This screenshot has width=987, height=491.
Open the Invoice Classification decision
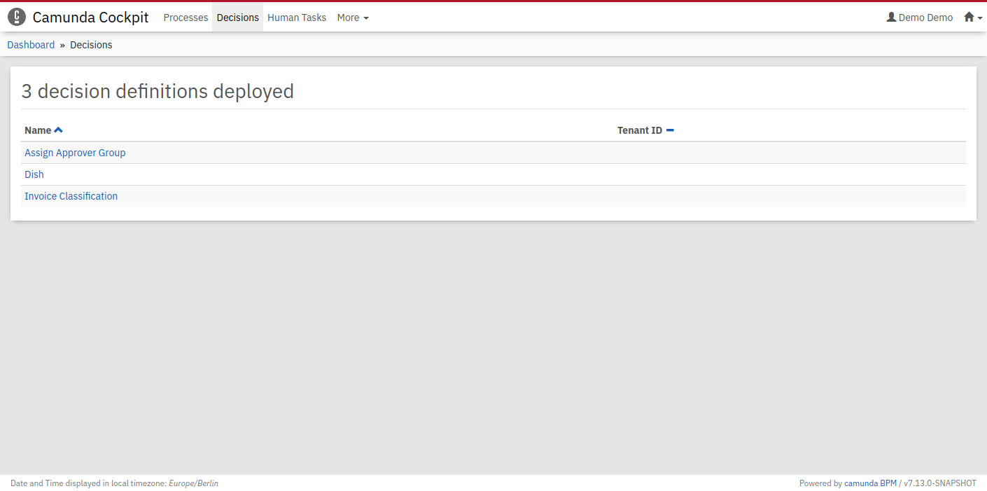coord(71,196)
